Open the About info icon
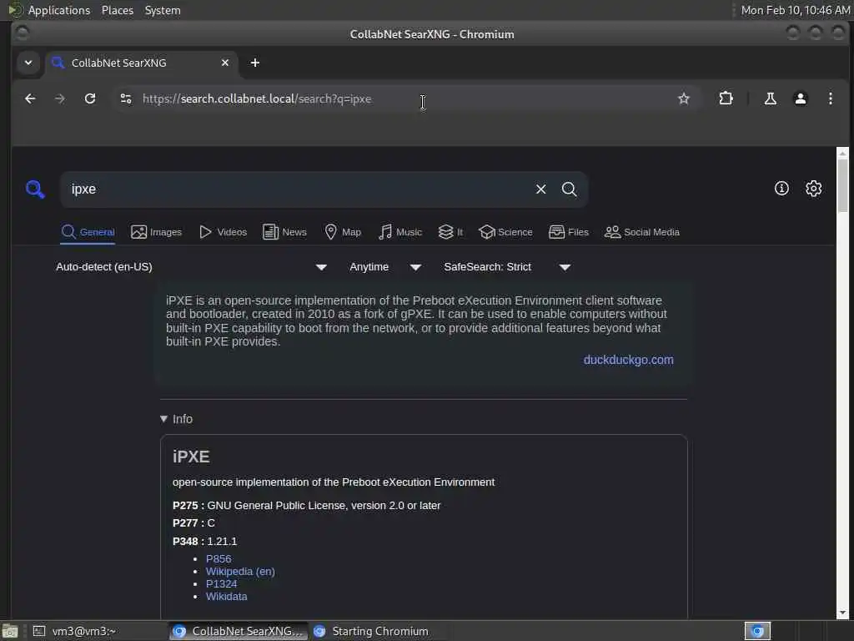The height and width of the screenshot is (641, 854). 781,189
